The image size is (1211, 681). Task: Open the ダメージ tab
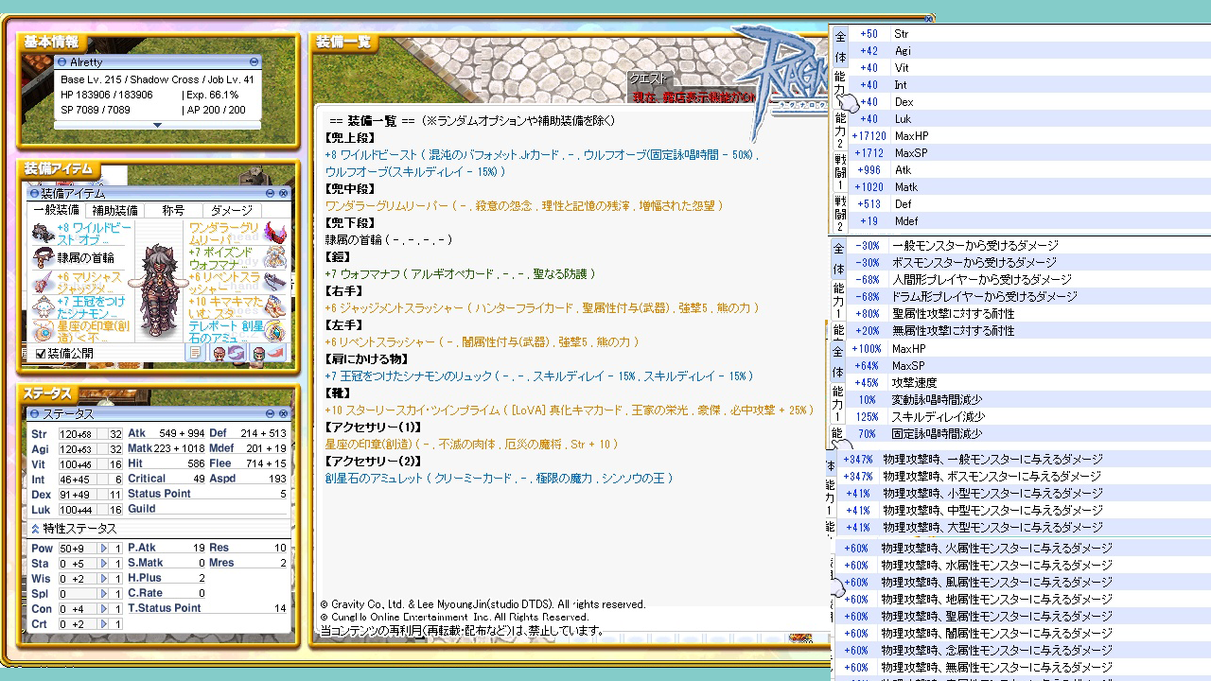(x=232, y=210)
